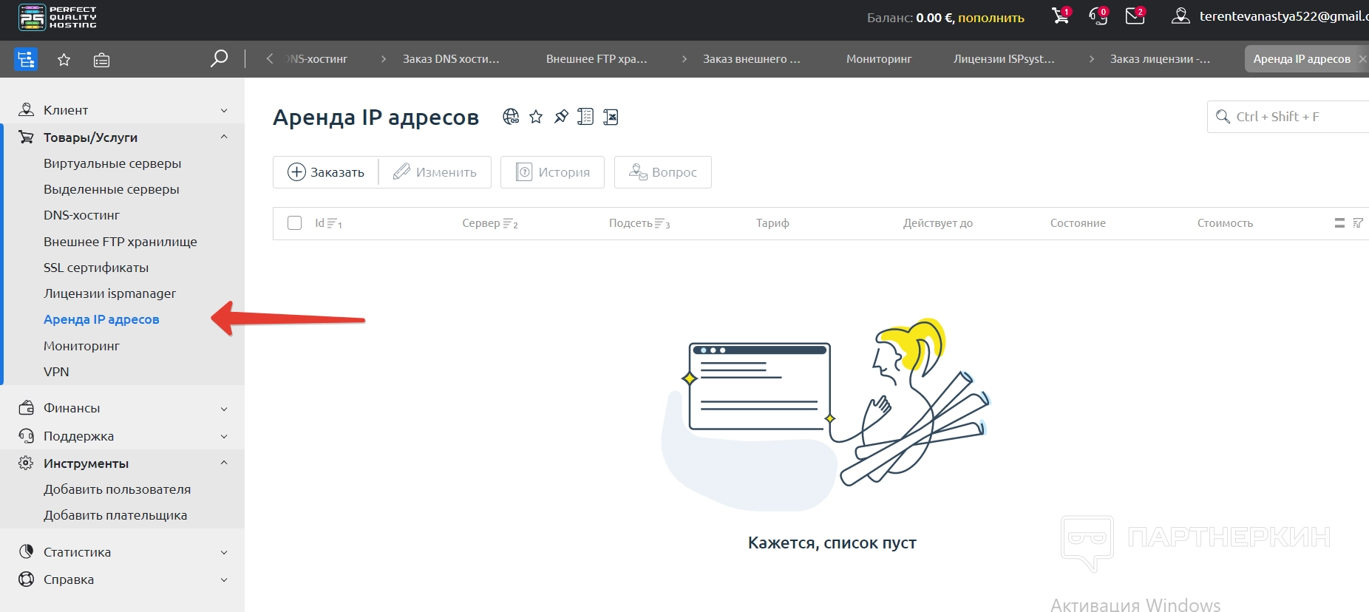Switch to the Мониторинг tab
This screenshot has width=1369, height=612.
pyautogui.click(x=879, y=59)
